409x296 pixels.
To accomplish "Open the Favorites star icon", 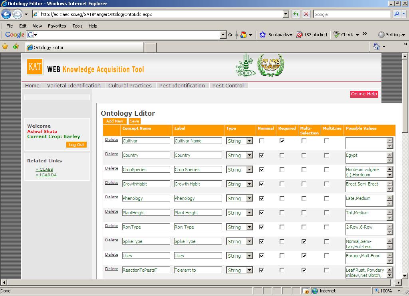I will click(5, 47).
